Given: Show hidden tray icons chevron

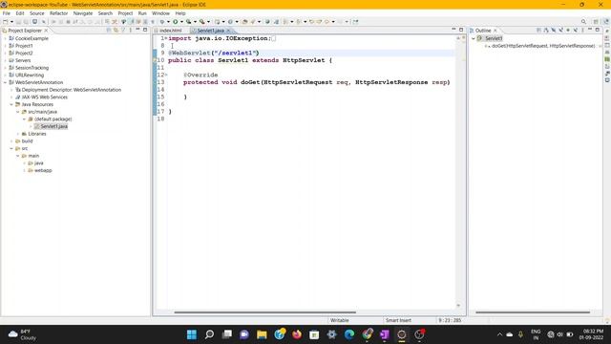Looking at the screenshot, I should pyautogui.click(x=499, y=334).
